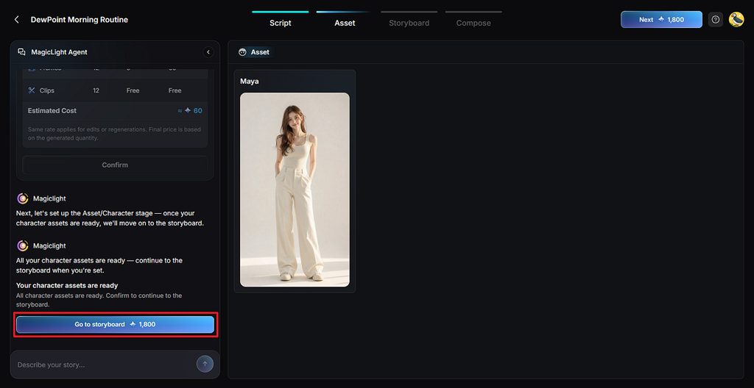Open the Storyboard step tab
The image size is (754, 388).
pyautogui.click(x=409, y=23)
